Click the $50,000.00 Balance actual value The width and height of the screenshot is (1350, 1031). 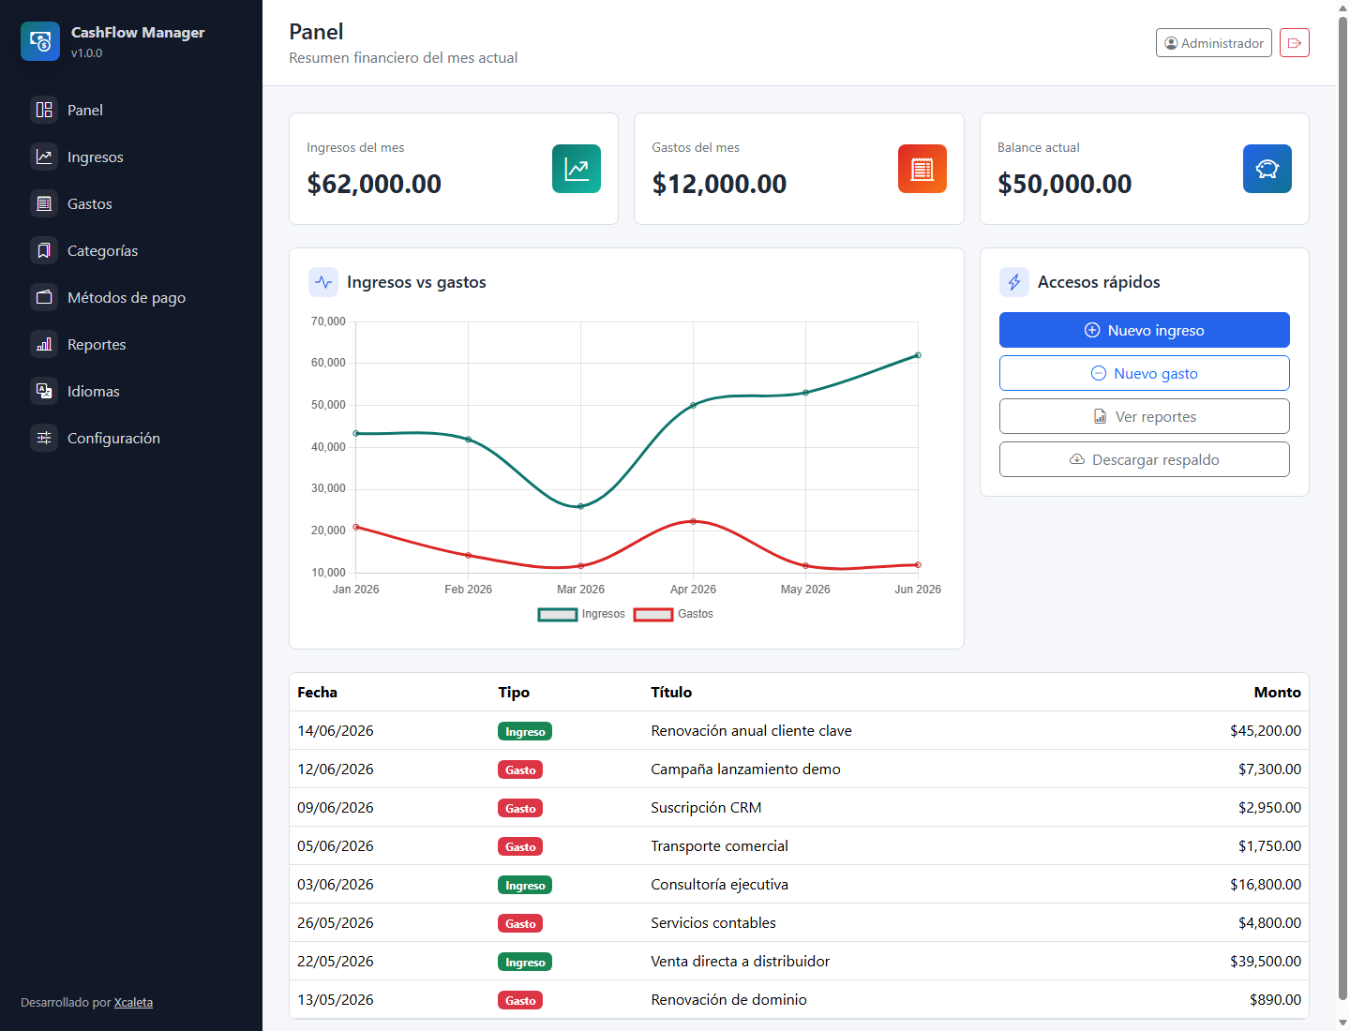coord(1064,184)
